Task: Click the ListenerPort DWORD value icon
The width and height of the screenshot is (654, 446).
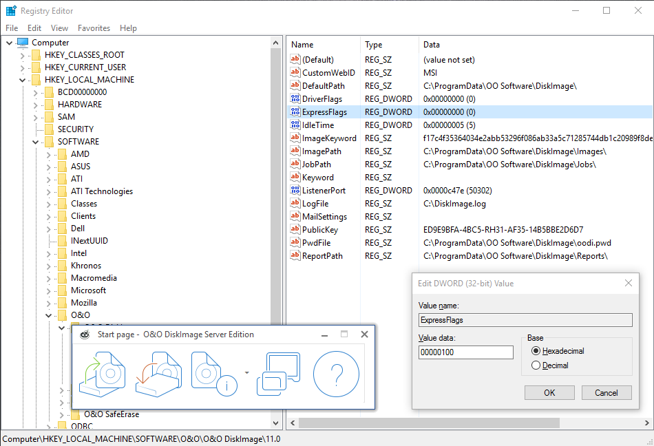Action: [295, 190]
